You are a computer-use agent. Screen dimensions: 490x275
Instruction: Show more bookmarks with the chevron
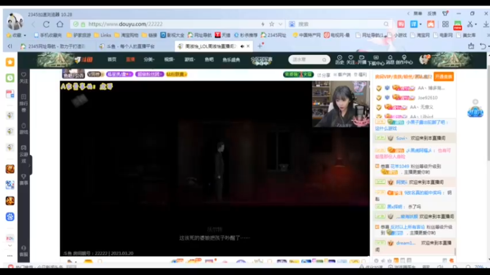coord(488,35)
